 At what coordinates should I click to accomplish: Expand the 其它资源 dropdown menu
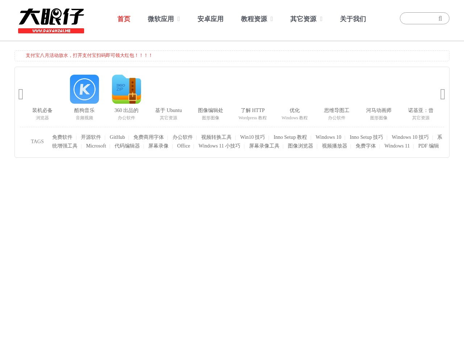pos(306,19)
